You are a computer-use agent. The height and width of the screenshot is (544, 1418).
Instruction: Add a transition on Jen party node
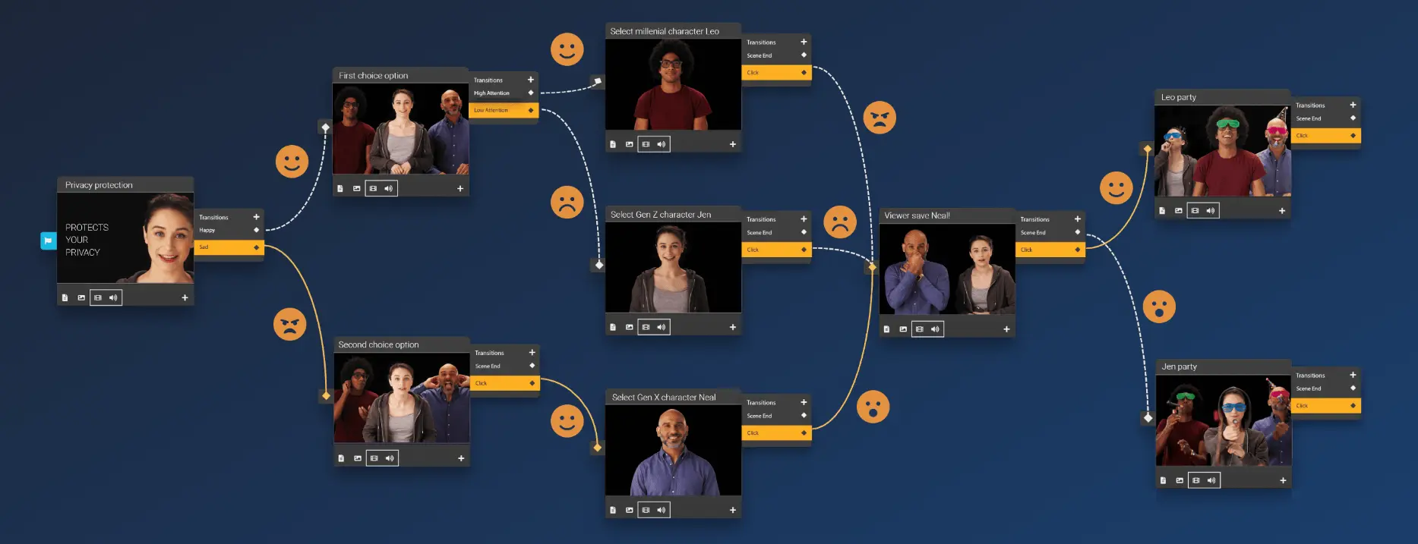click(x=1353, y=375)
